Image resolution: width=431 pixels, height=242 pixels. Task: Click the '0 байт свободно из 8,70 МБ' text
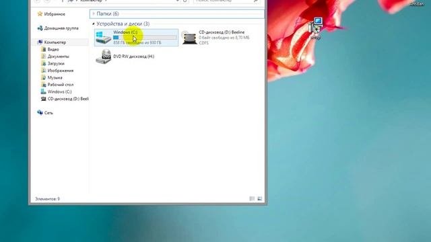224,38
